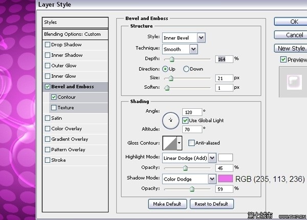Enable Anti-aliased for gloss contour
The width and height of the screenshot is (307, 220).
[191, 143]
